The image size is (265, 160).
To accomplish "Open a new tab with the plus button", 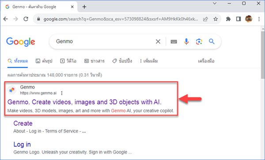I will point(84,7).
